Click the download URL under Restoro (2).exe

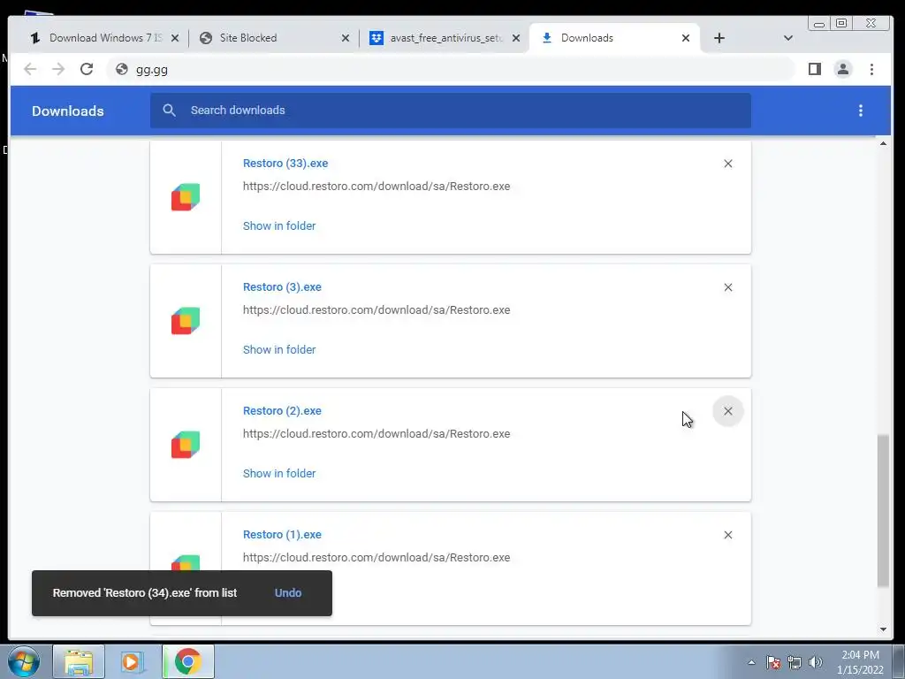tap(376, 433)
